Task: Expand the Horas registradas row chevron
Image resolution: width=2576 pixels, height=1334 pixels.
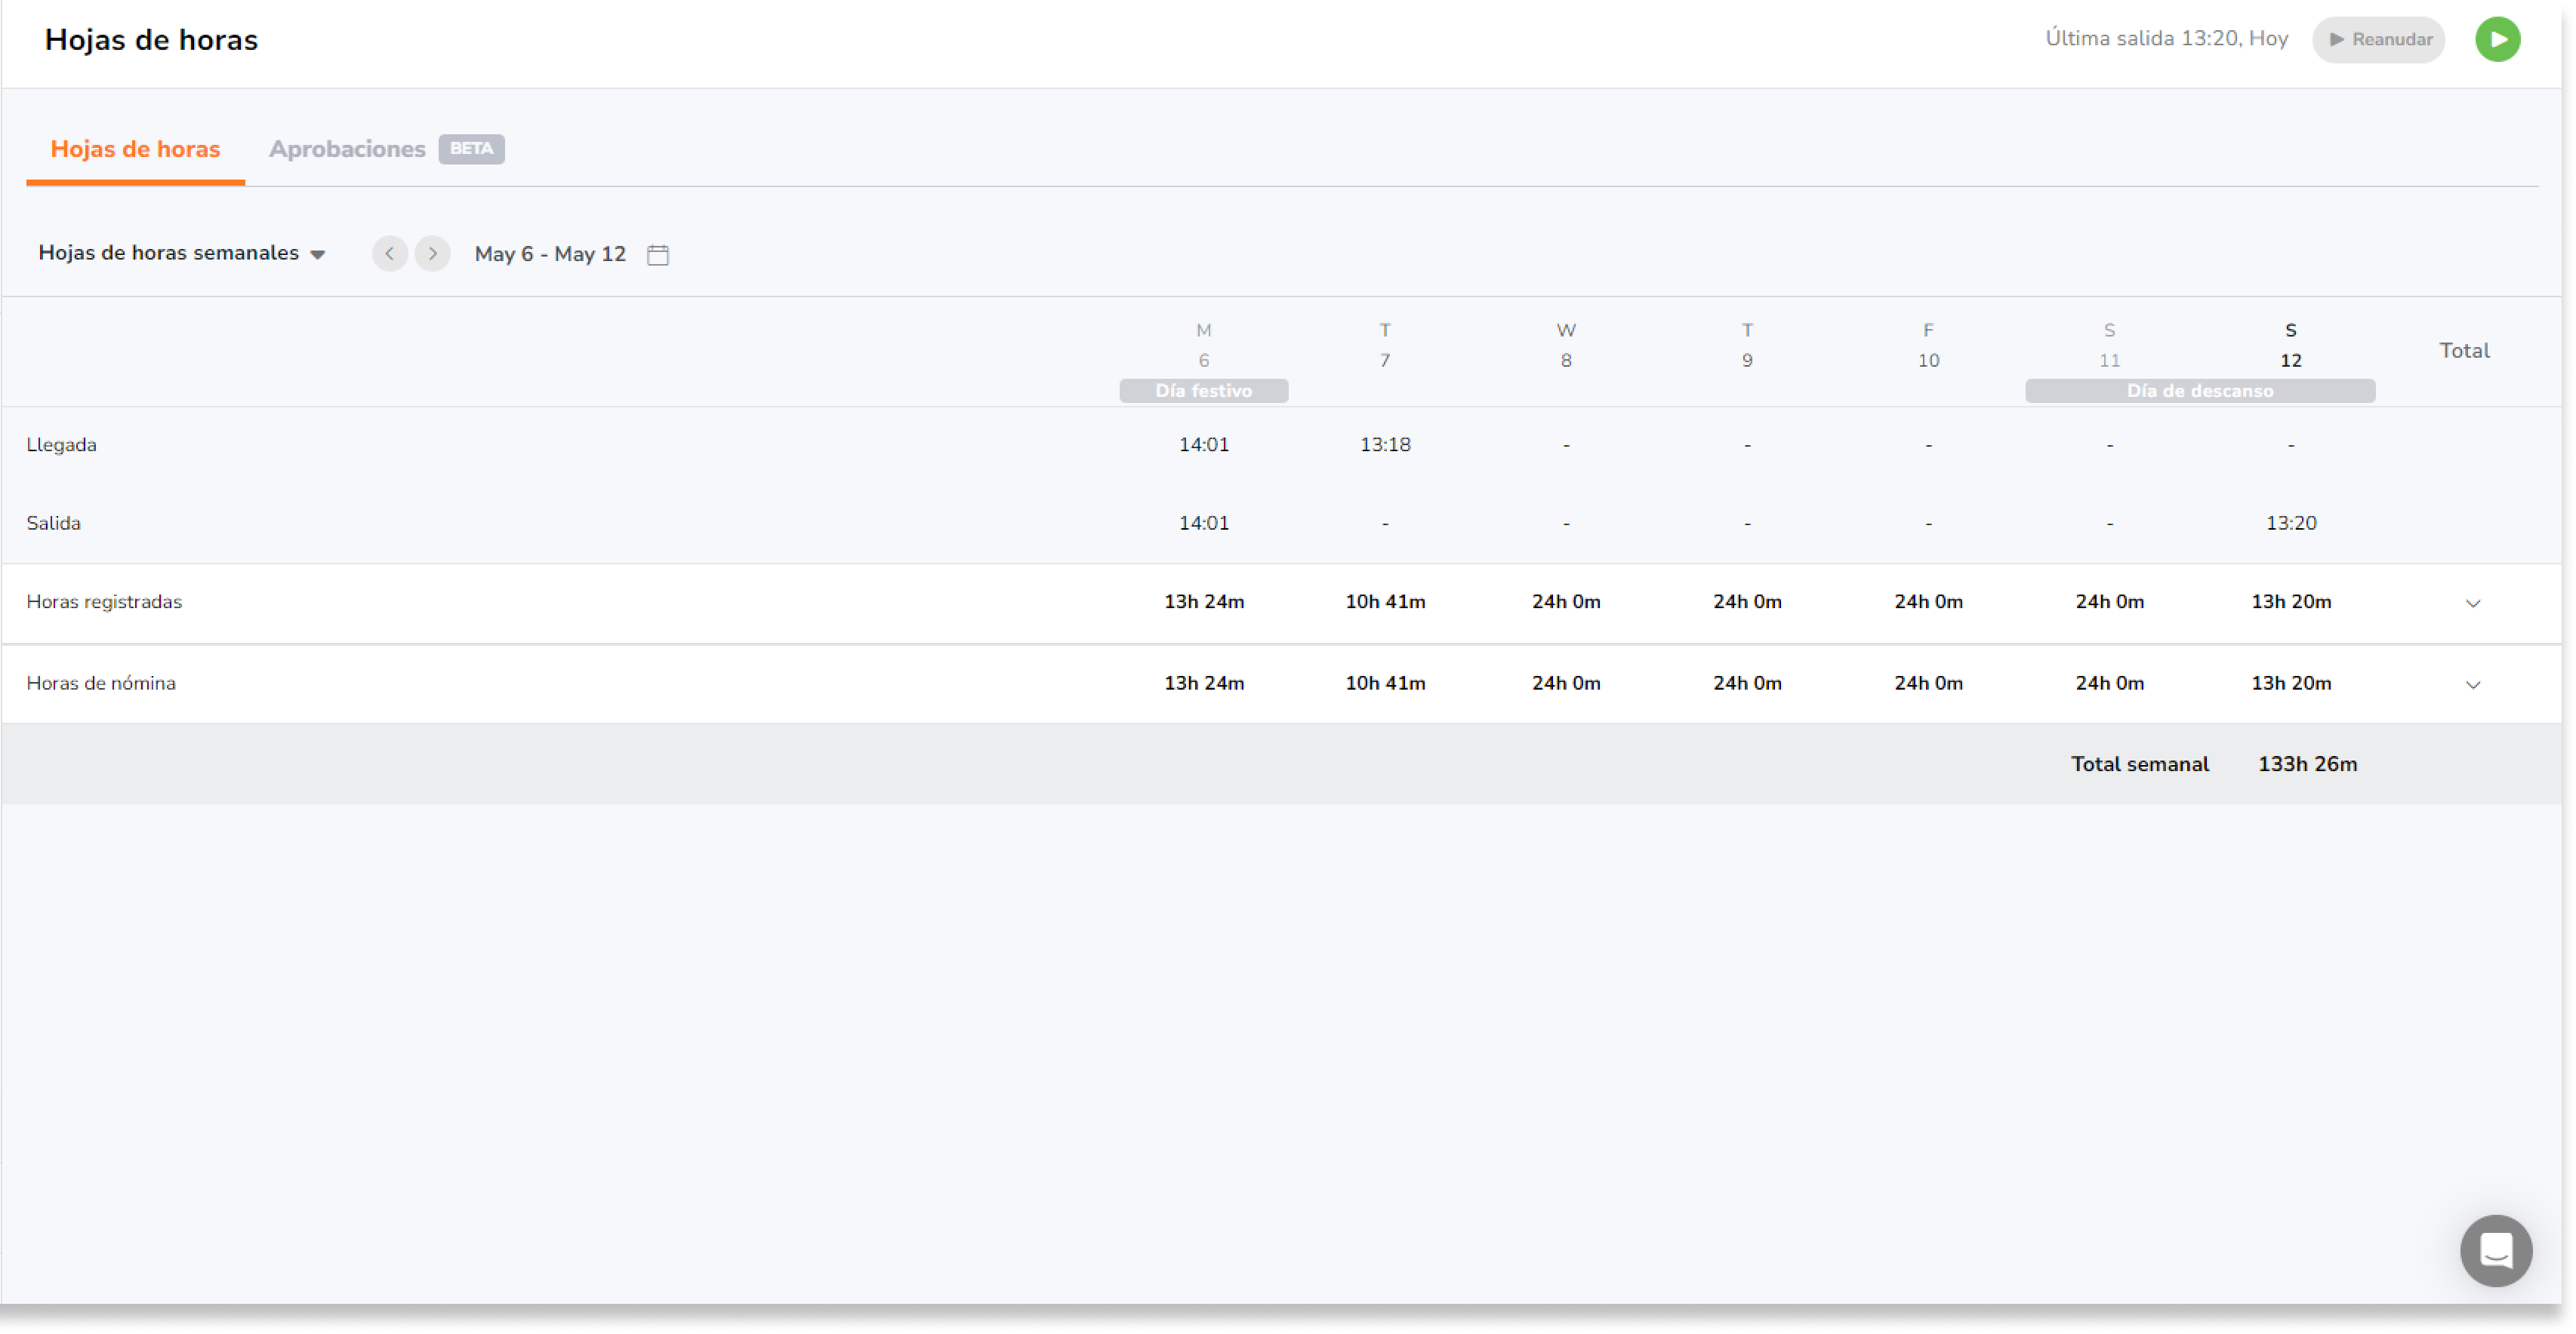Action: 2473,603
